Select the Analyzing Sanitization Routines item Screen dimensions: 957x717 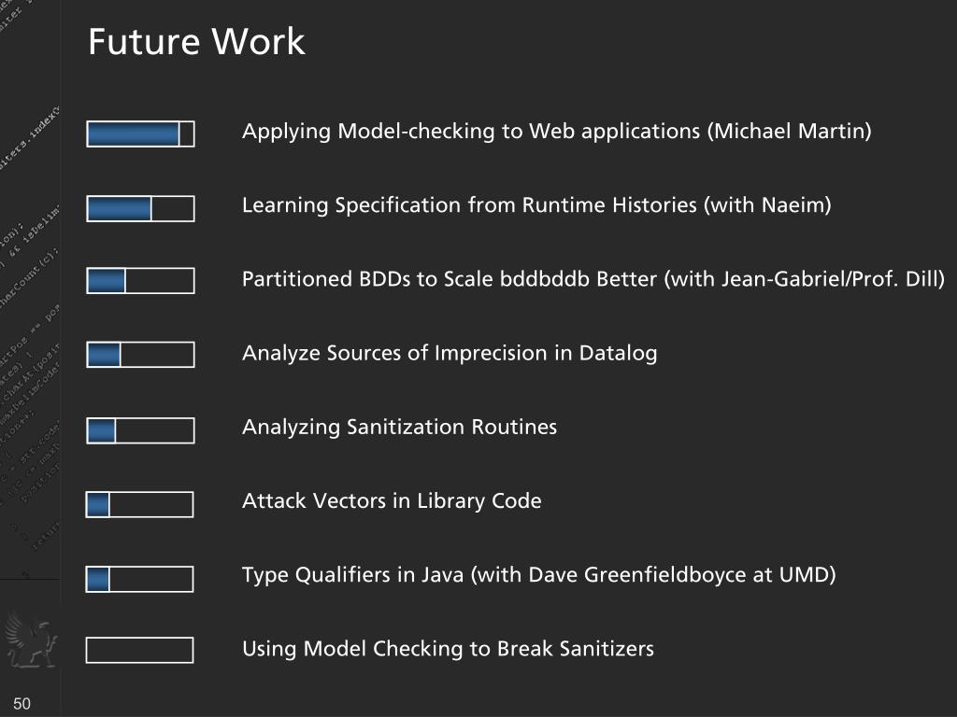click(x=399, y=427)
